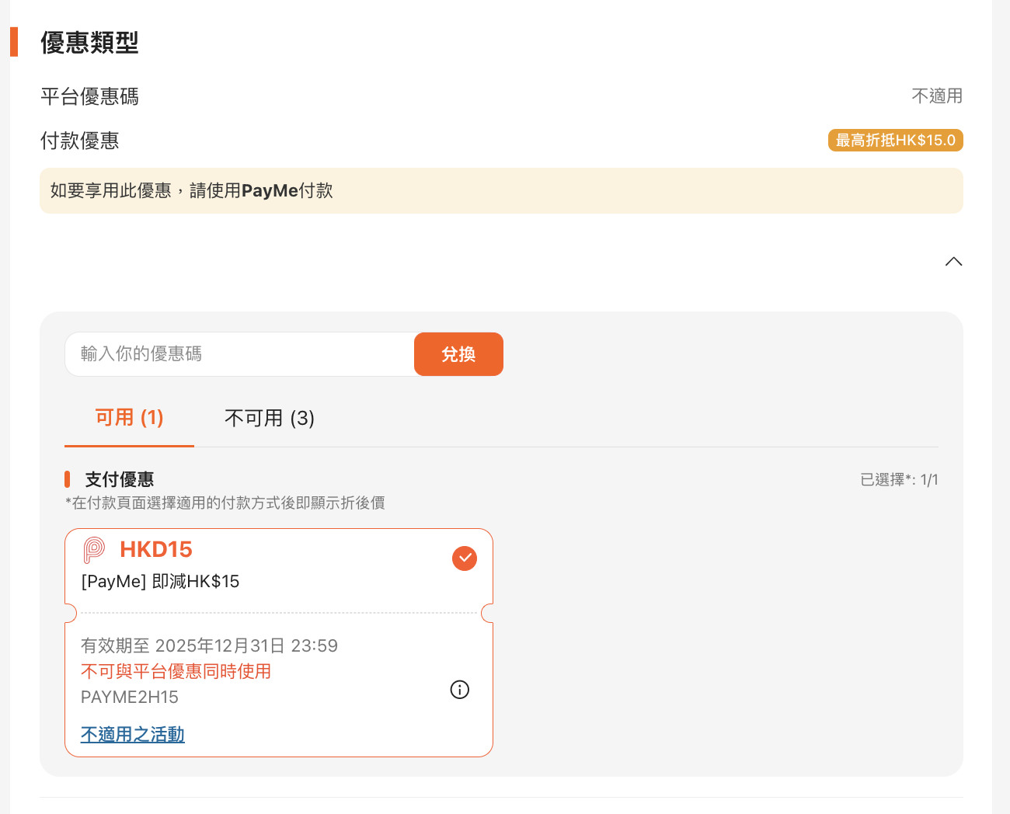The width and height of the screenshot is (1010, 814).
Task: Click the PayMe payment notice banner
Action: (501, 190)
